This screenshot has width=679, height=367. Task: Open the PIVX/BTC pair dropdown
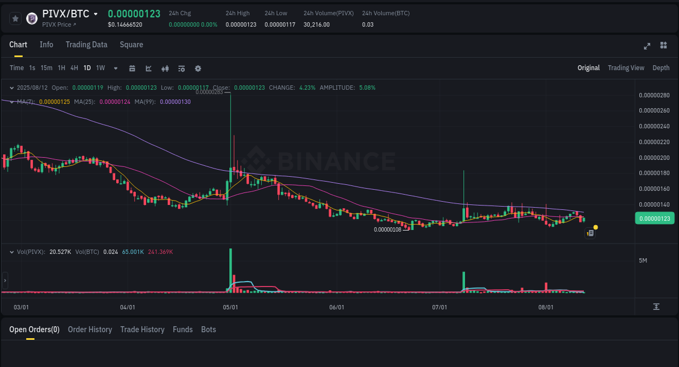(96, 14)
